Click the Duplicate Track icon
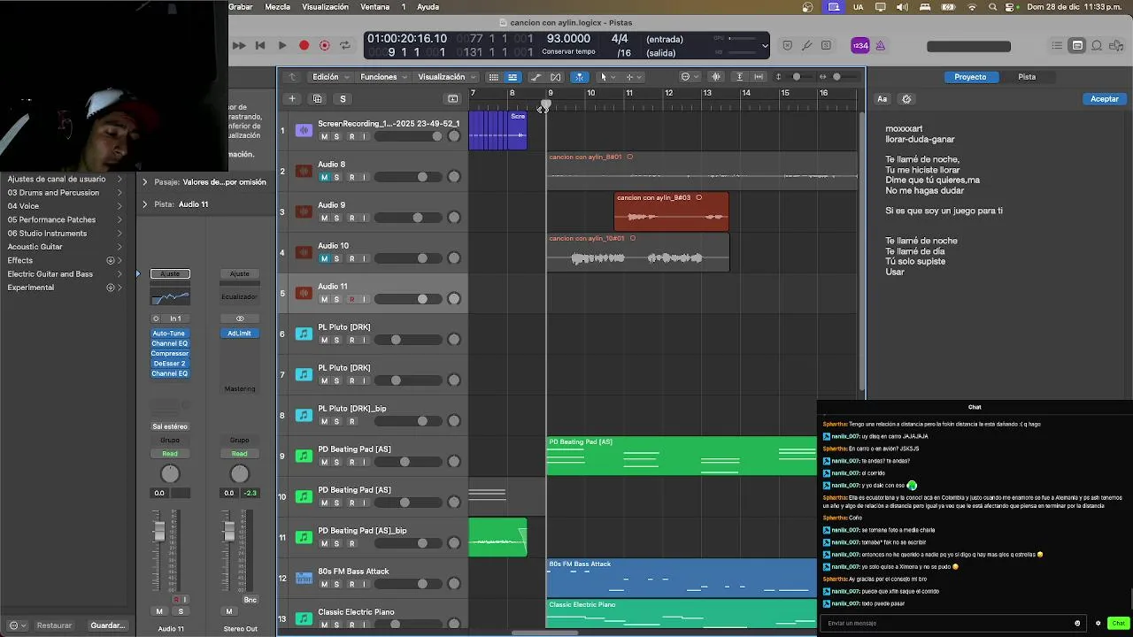1133x637 pixels. coord(318,98)
